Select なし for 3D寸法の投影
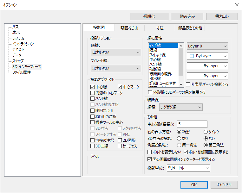 coord(206,138)
